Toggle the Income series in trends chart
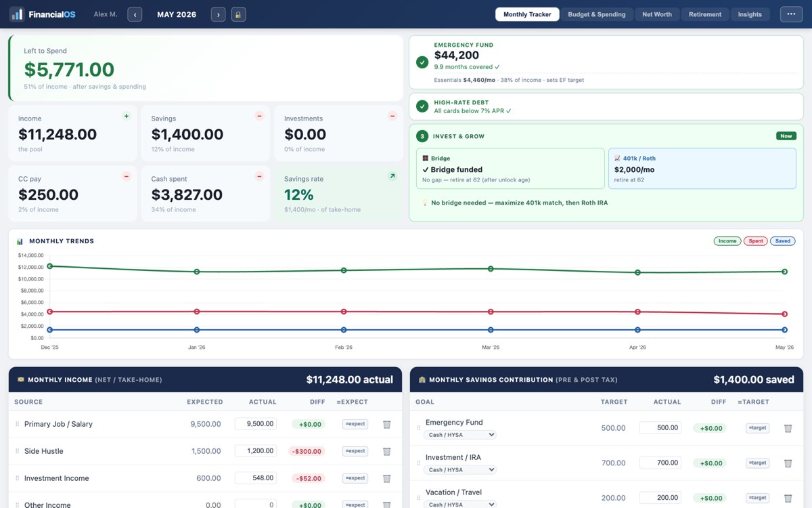812x508 pixels. pos(727,241)
